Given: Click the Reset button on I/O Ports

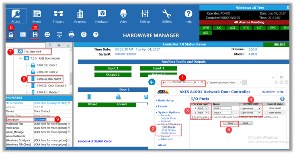Looking at the screenshot, I should pyautogui.click(x=245, y=123).
